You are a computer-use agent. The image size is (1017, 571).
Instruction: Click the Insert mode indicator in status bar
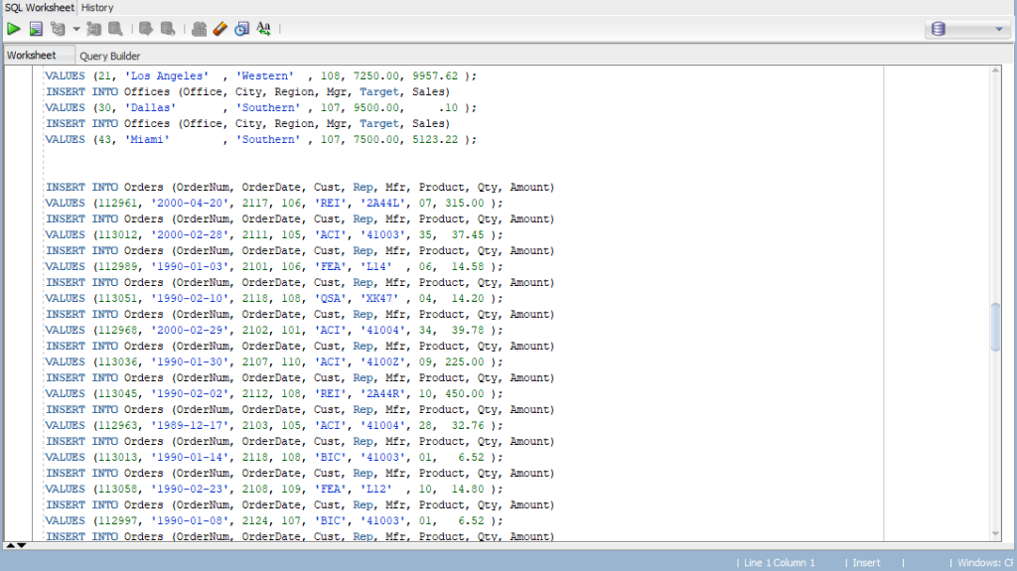click(x=866, y=563)
